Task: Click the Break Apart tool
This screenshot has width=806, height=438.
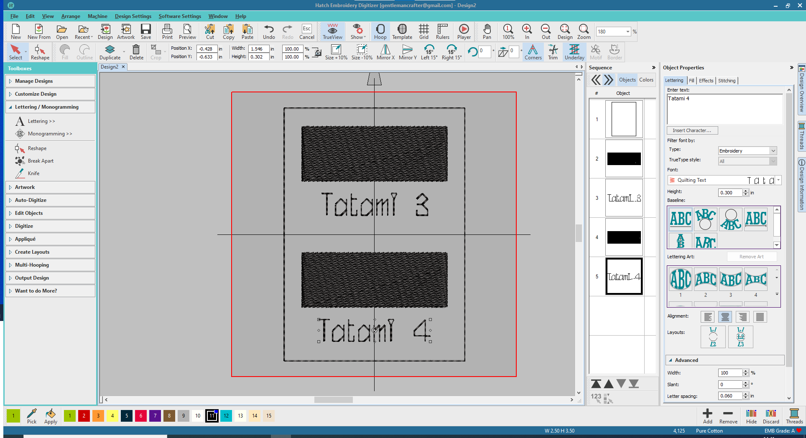Action: pyautogui.click(x=41, y=161)
